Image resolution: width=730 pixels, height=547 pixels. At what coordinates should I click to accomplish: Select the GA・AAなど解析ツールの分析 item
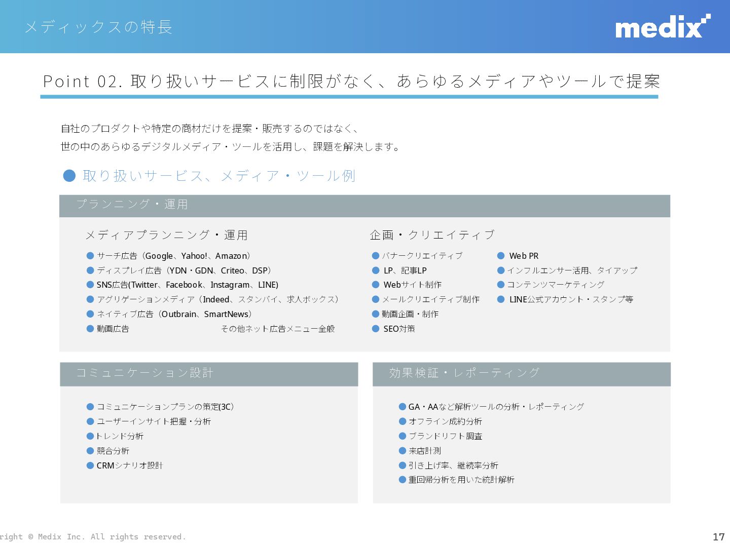492,407
